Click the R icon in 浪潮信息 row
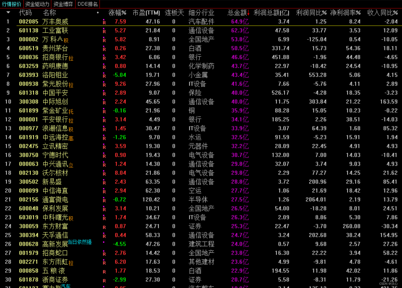The width and height of the screenshot is (402, 288). pyautogui.click(x=104, y=129)
